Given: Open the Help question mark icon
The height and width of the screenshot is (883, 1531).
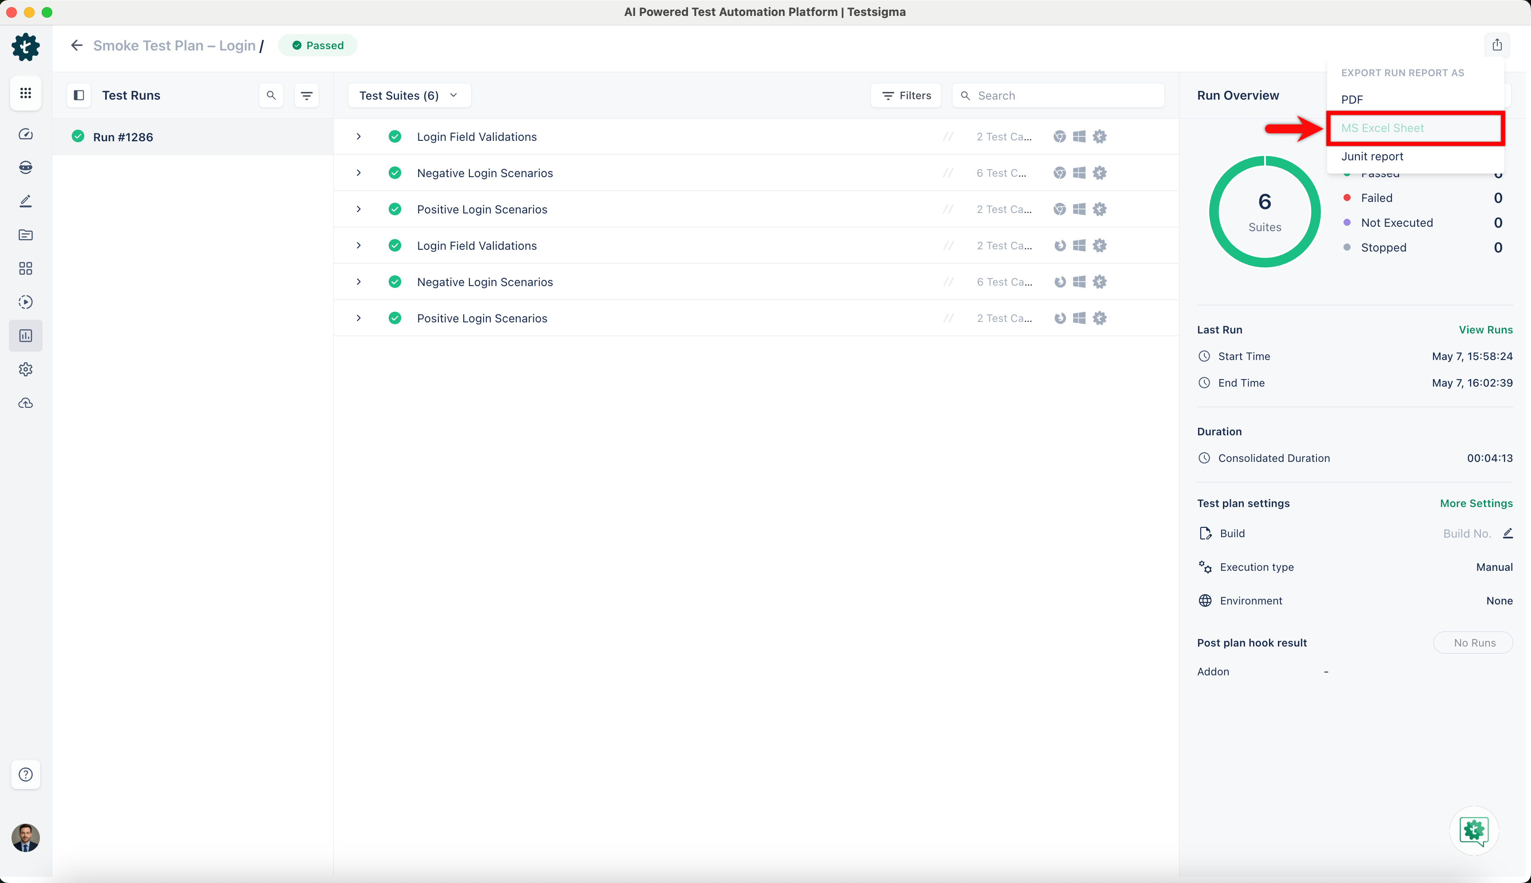Looking at the screenshot, I should pos(26,775).
